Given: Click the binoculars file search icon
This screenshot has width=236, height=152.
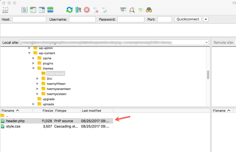Looking at the screenshot, I should [149, 10].
